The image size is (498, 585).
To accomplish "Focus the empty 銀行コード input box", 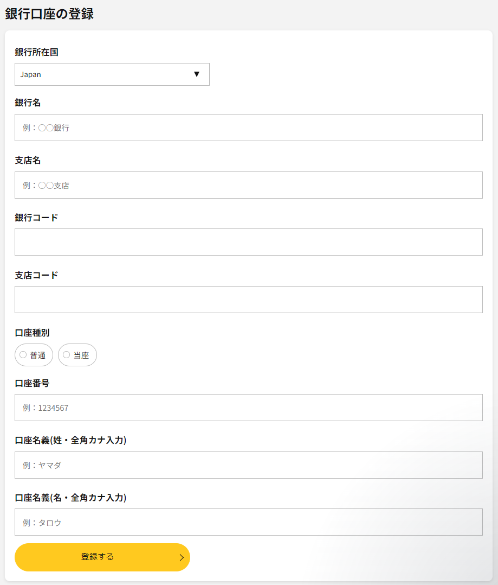I will click(248, 242).
